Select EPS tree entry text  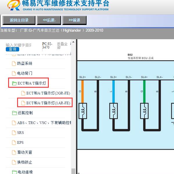pos(20,143)
